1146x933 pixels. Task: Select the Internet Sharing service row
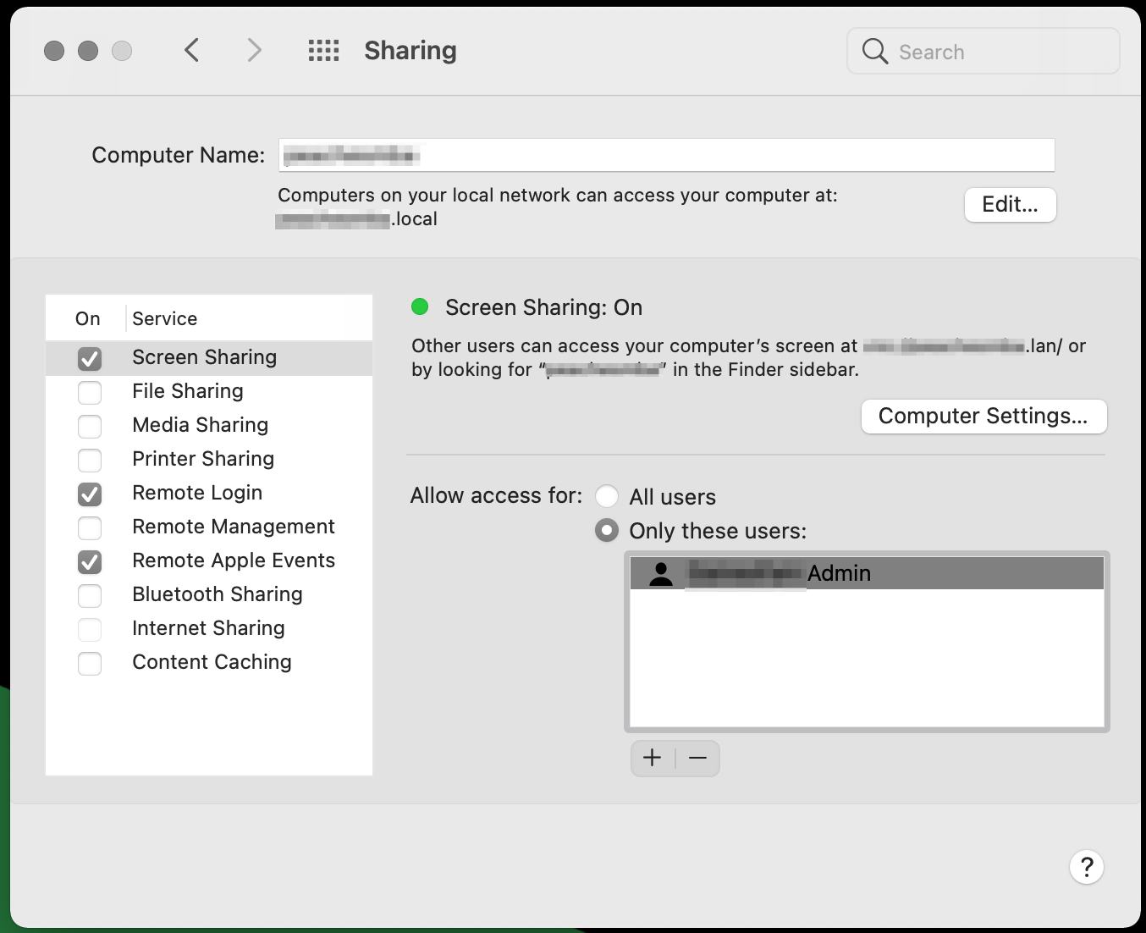click(x=209, y=629)
